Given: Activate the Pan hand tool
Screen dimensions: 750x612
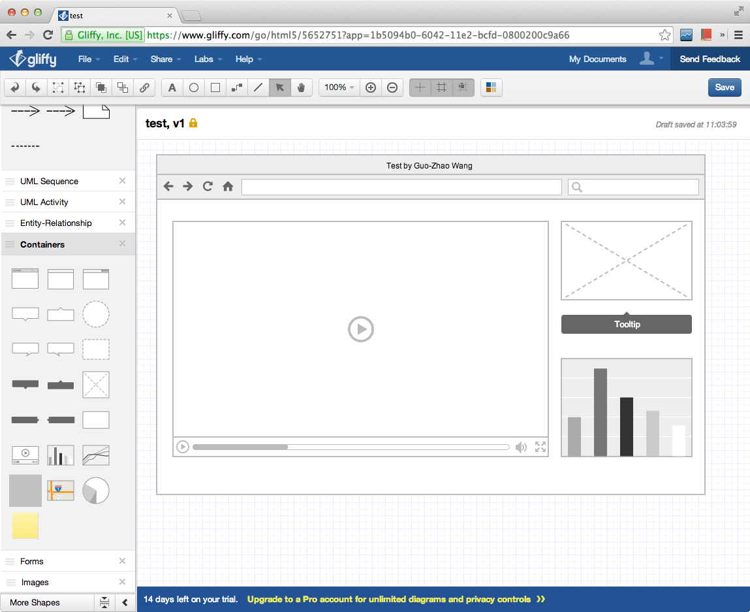Looking at the screenshot, I should [301, 88].
